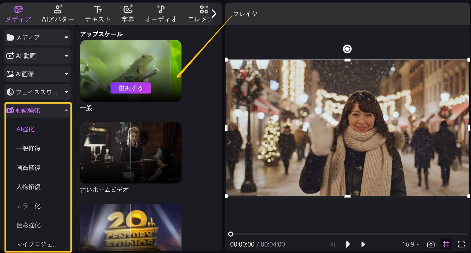Play the video preview
The width and height of the screenshot is (471, 253).
pos(348,244)
